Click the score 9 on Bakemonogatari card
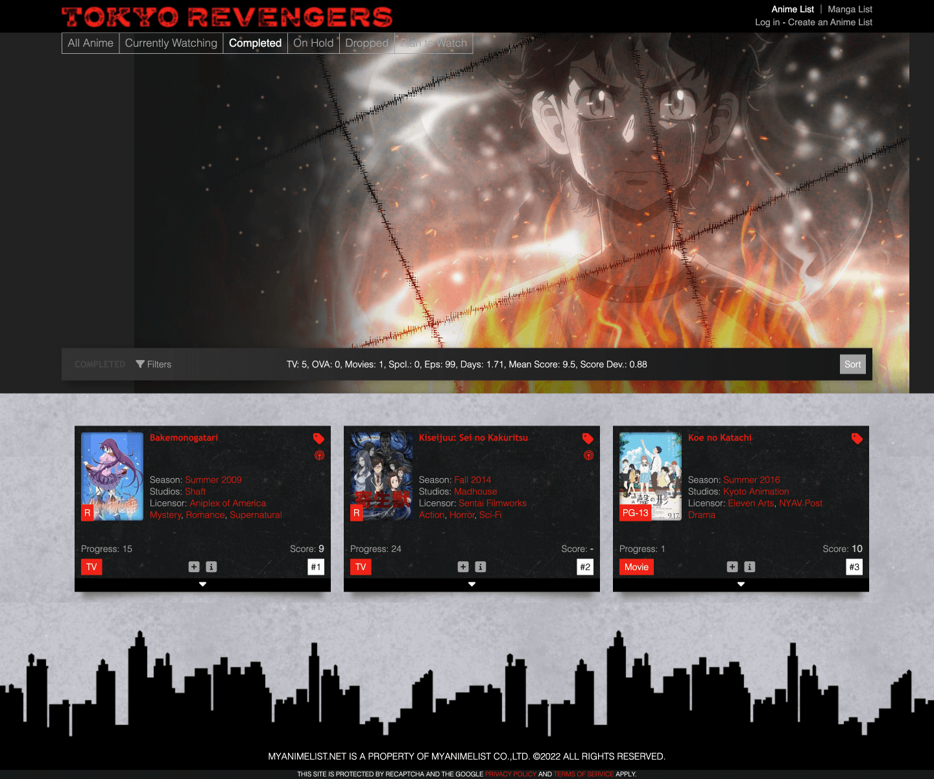The image size is (934, 779). 321,549
